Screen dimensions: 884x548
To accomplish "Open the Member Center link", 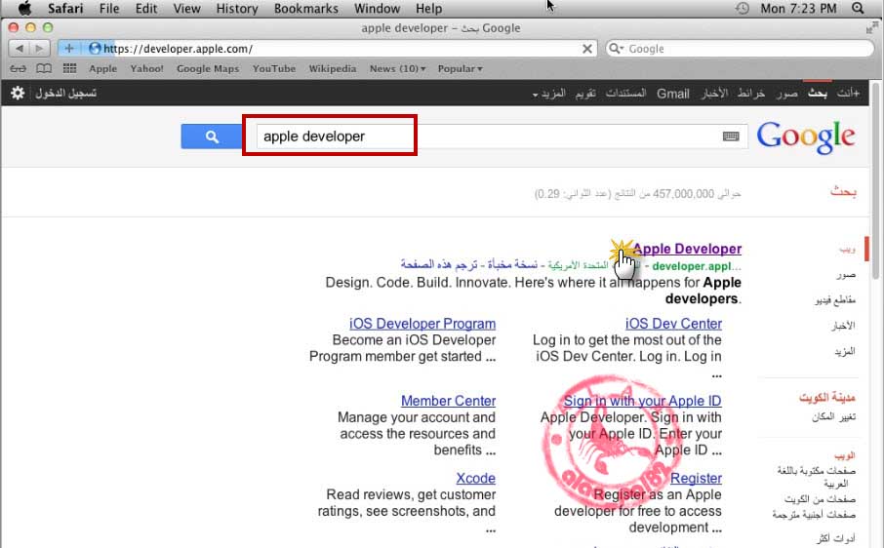I will pos(448,401).
